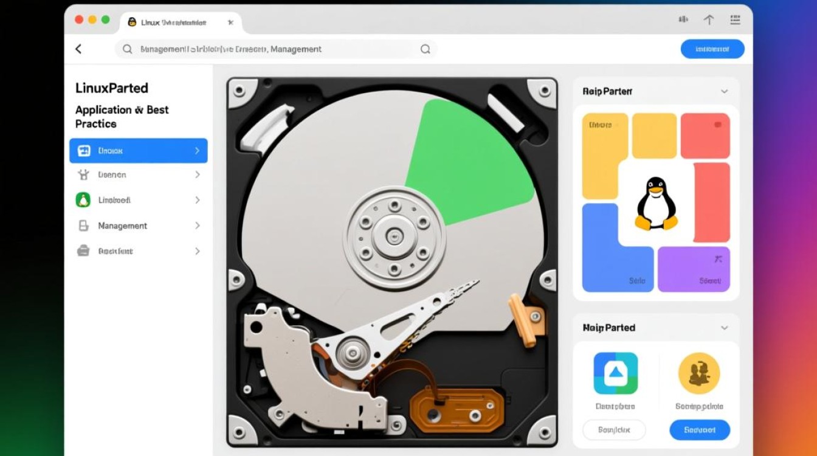Click the back arrow beside the search bar
This screenshot has height=456, width=817.
point(78,49)
